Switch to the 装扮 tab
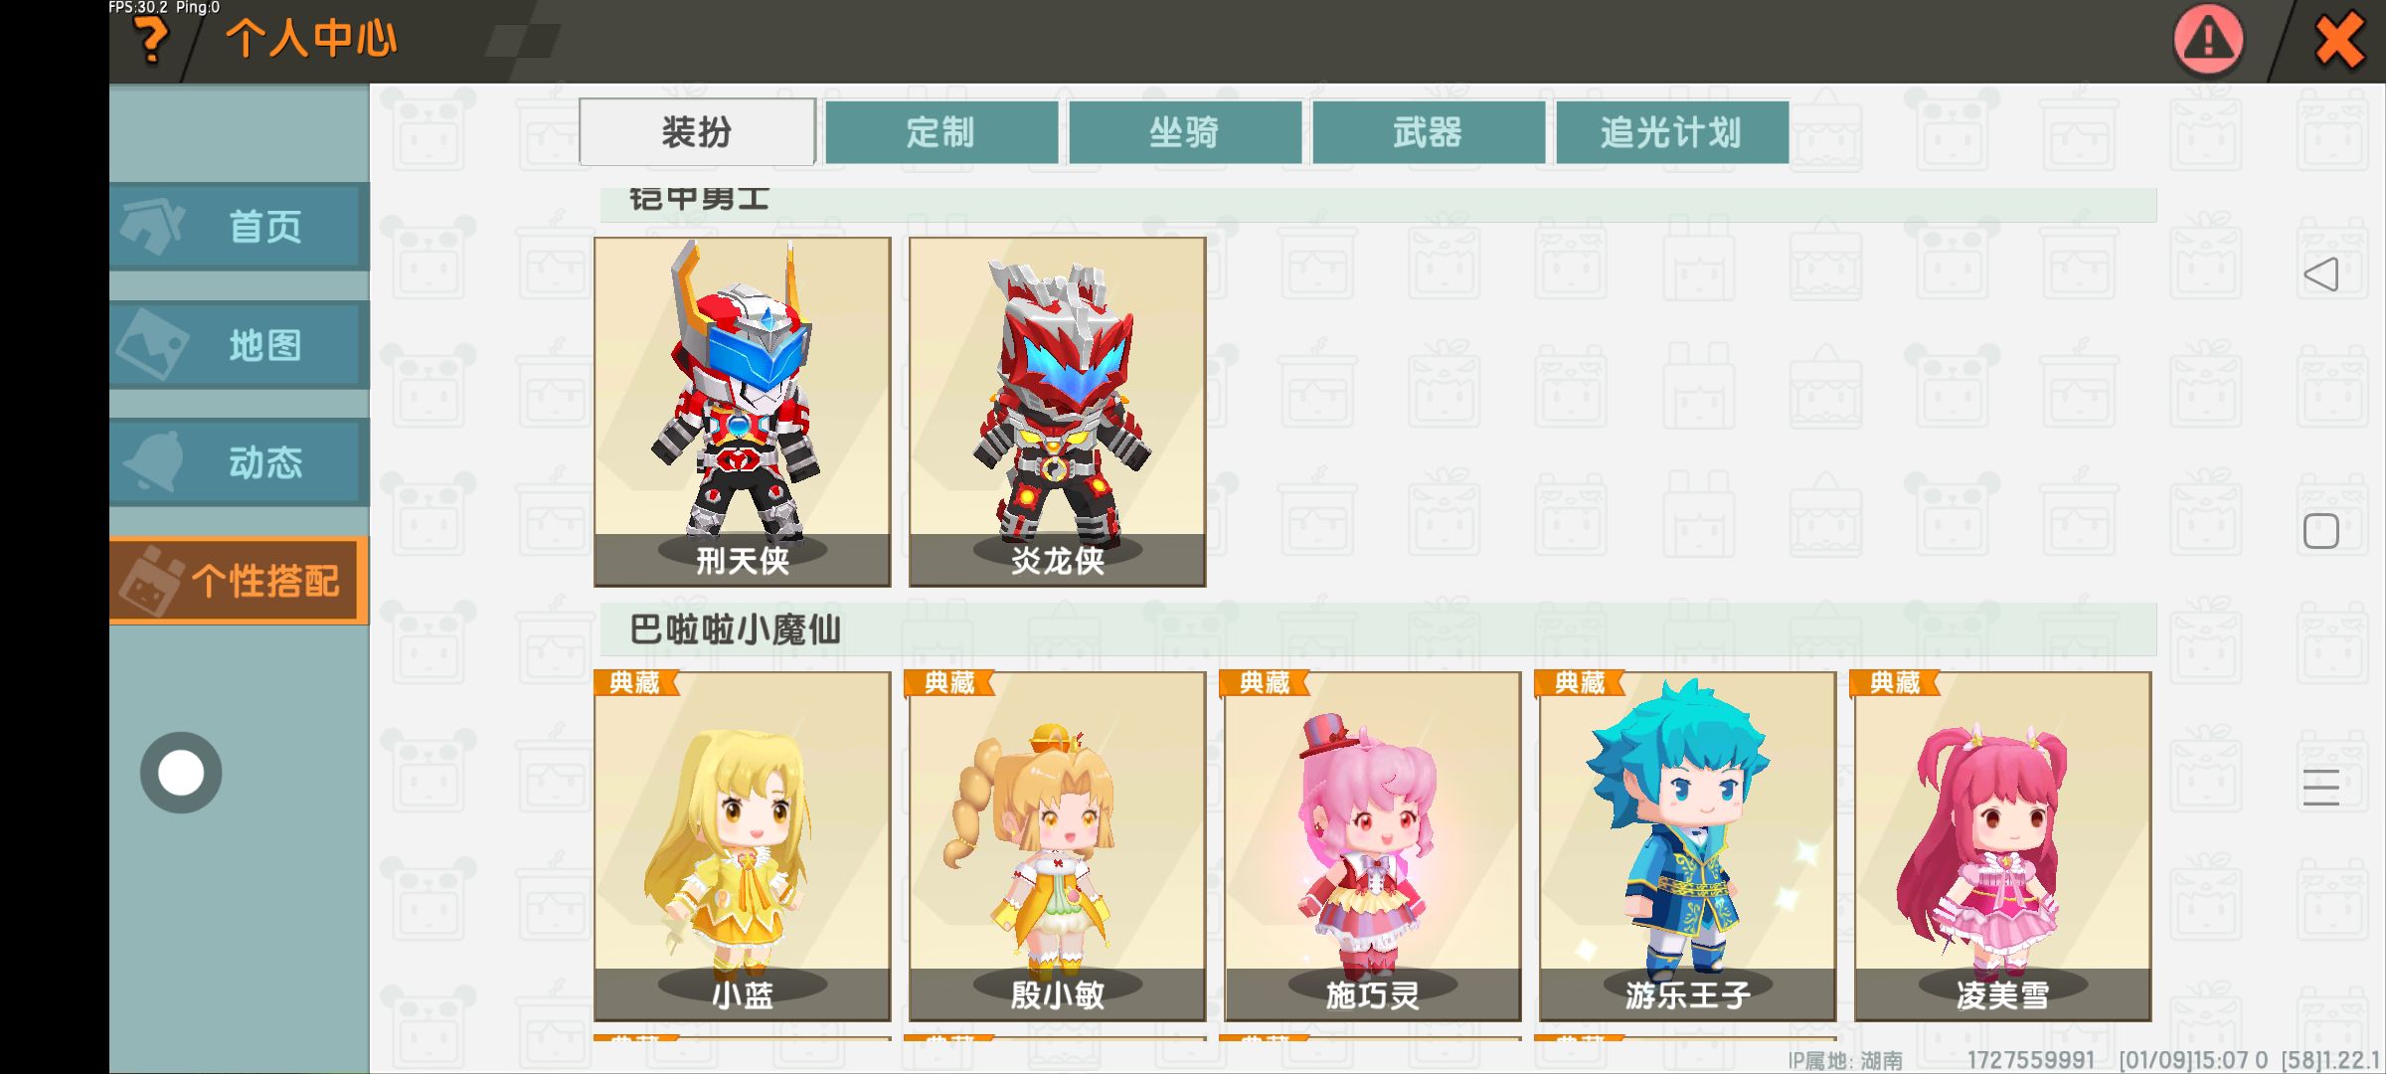 coord(697,131)
